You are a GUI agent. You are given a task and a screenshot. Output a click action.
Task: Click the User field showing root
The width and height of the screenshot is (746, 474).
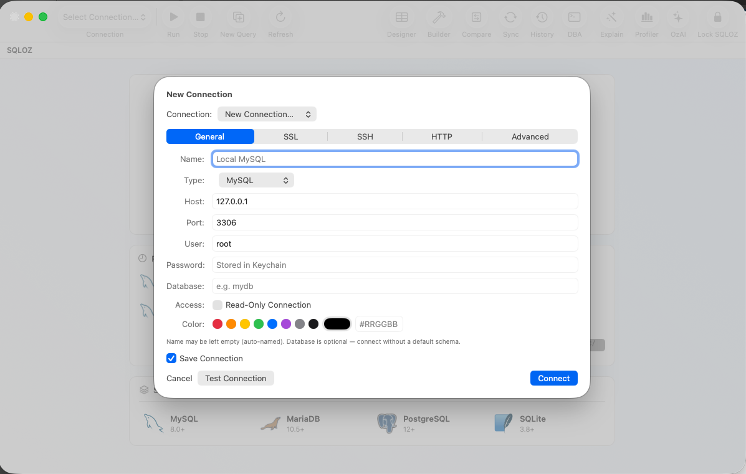395,244
